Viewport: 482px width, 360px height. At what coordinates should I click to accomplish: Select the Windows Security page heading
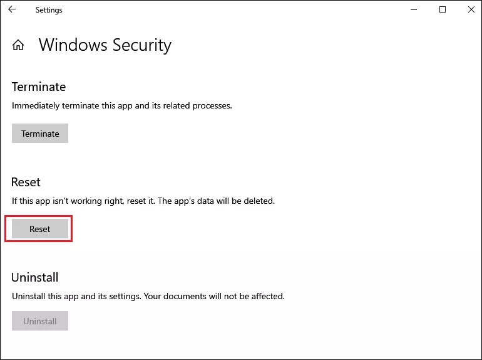[x=105, y=45]
